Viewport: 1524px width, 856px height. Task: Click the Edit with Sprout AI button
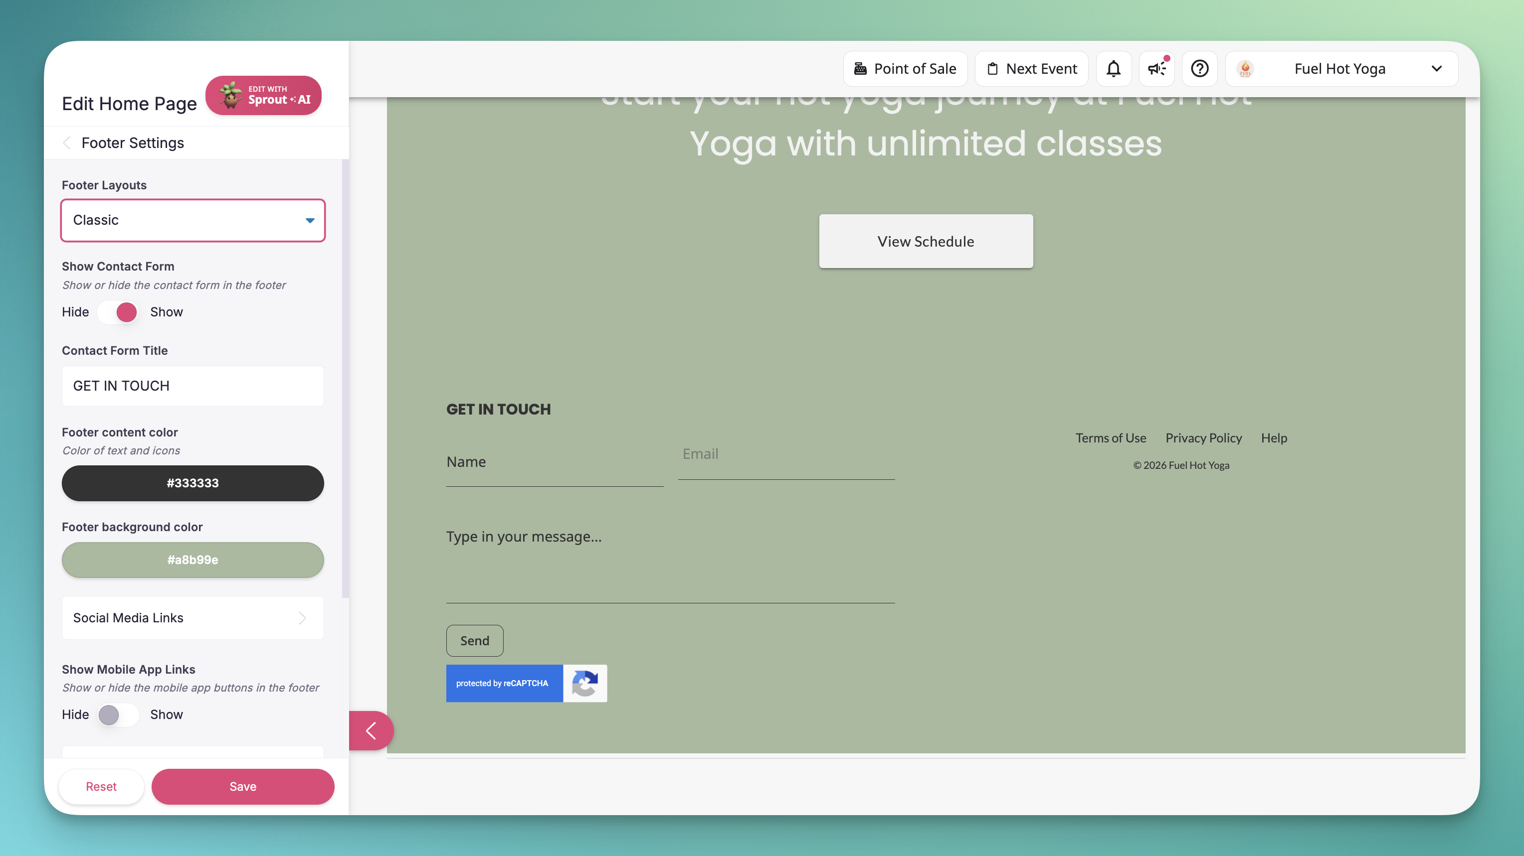(x=263, y=95)
